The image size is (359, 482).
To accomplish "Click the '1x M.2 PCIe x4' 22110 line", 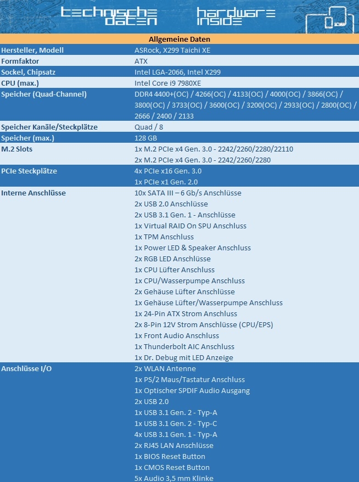I will [214, 149].
